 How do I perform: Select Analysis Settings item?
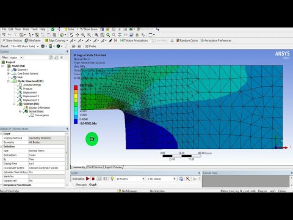pos(32,85)
